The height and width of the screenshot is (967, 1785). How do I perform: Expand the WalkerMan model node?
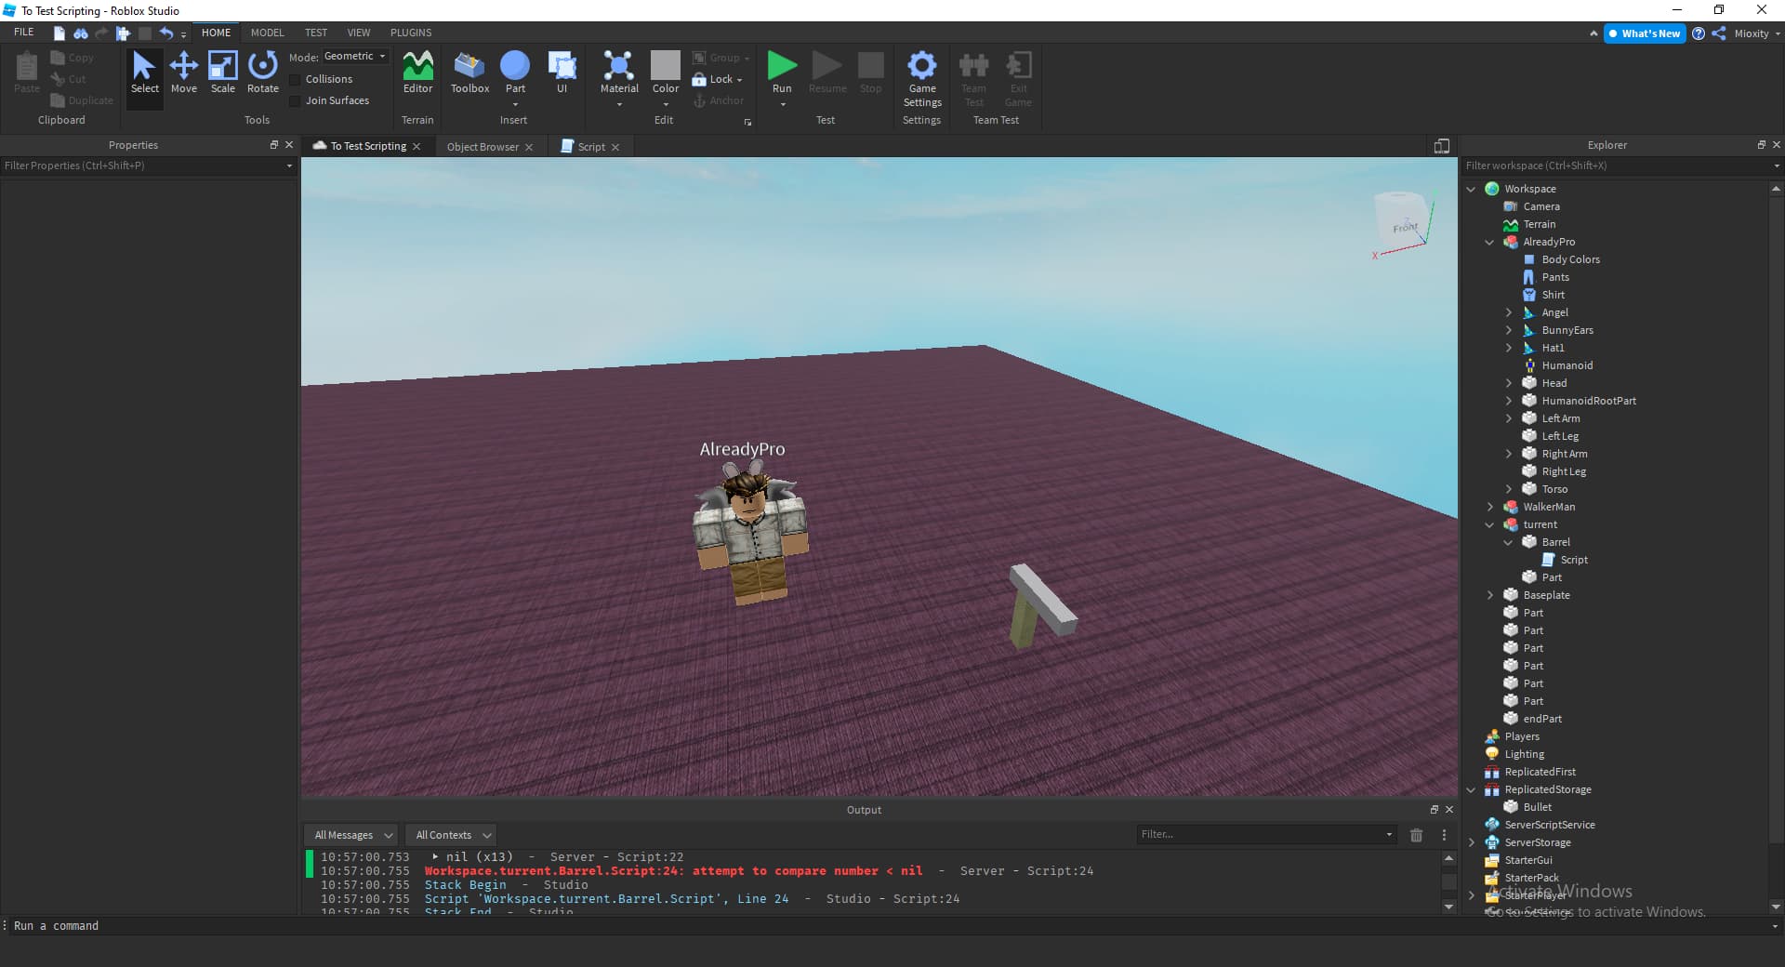(x=1489, y=507)
